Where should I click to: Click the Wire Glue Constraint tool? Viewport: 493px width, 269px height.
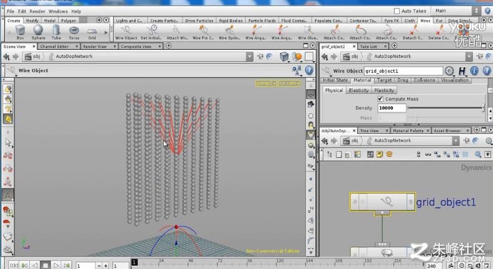point(308,32)
